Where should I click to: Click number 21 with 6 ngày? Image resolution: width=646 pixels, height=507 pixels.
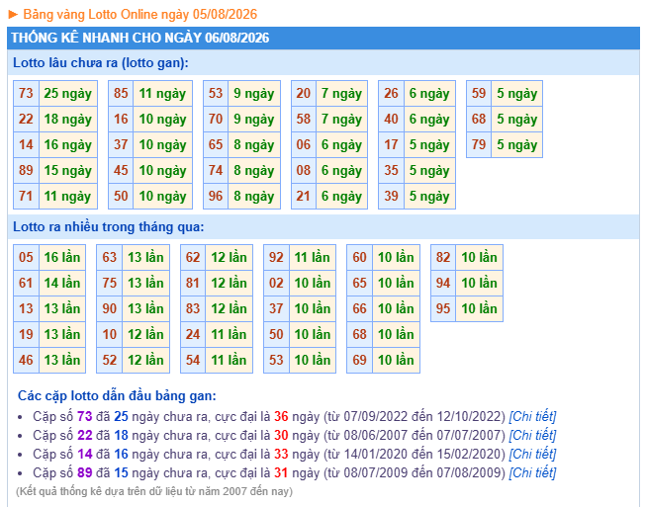click(304, 196)
